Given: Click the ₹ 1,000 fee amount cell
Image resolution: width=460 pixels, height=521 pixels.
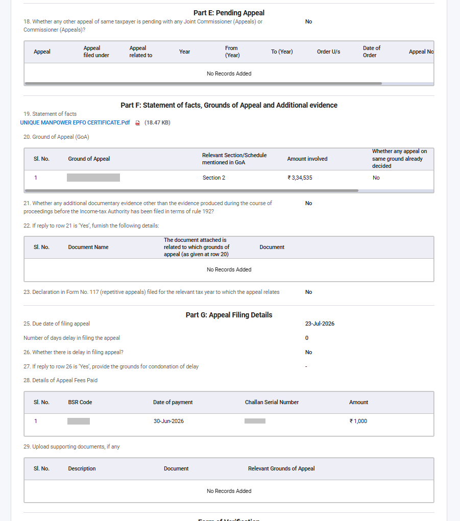Looking at the screenshot, I should 358,421.
